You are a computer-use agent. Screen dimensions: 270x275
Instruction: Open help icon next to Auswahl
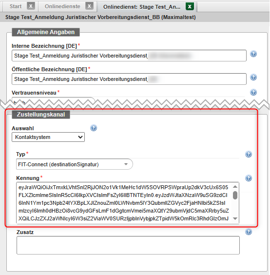tap(94, 128)
